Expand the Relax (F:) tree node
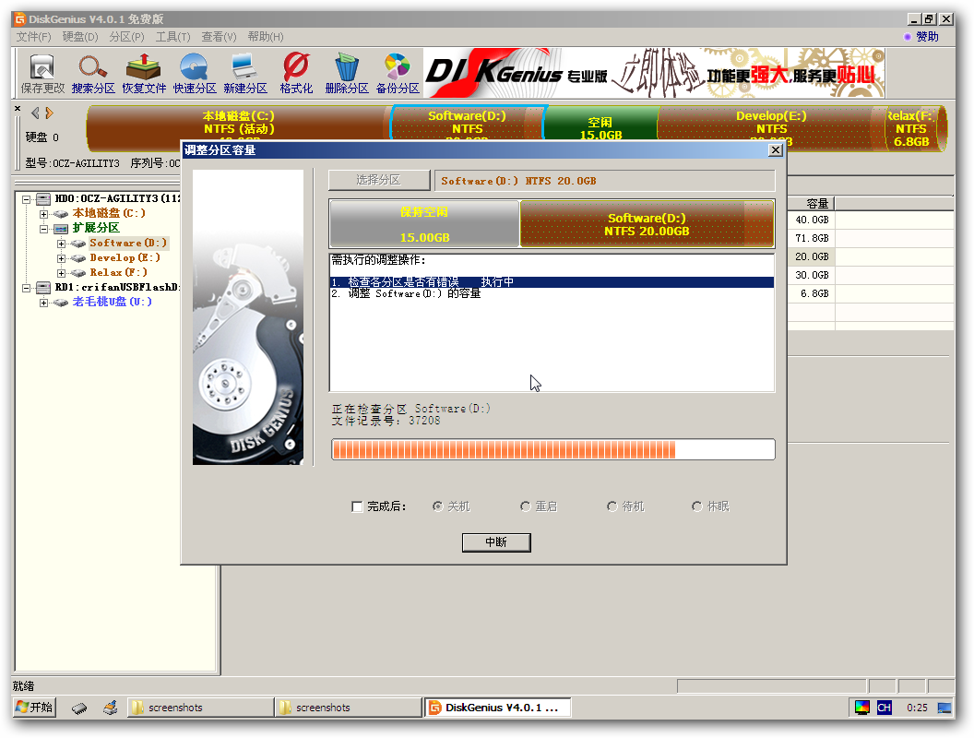Viewport: 974px width, 738px height. tap(61, 273)
